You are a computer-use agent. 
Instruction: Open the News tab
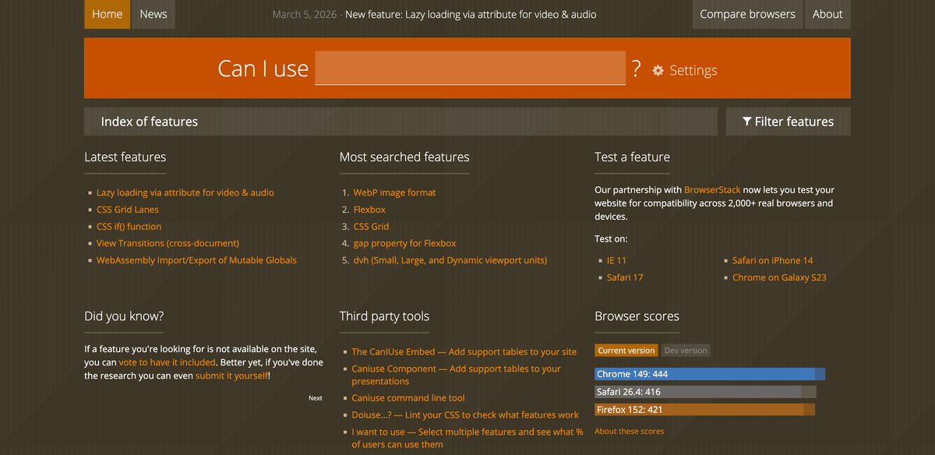click(153, 14)
